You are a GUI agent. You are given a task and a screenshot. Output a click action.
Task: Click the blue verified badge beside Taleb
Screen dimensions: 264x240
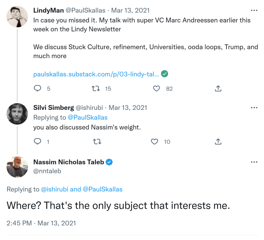[x=109, y=162]
